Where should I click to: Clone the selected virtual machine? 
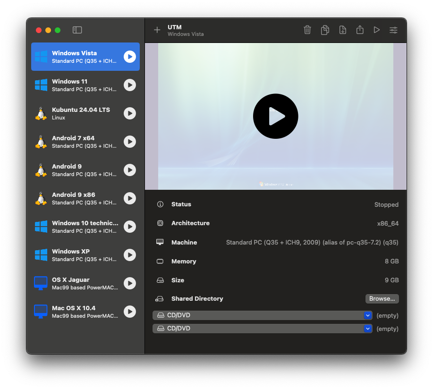point(325,30)
